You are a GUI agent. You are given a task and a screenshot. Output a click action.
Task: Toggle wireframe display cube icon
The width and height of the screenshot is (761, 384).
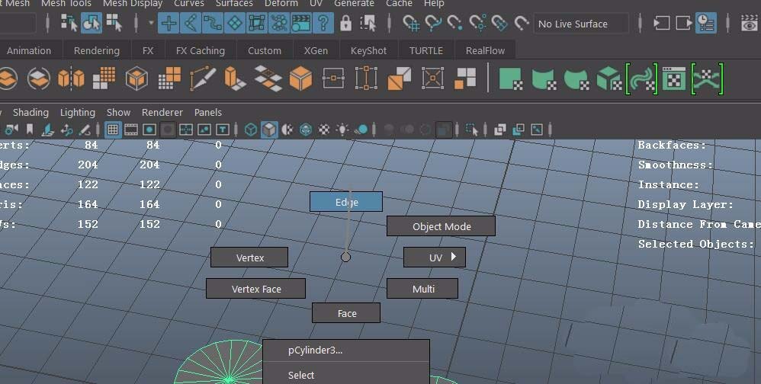251,130
